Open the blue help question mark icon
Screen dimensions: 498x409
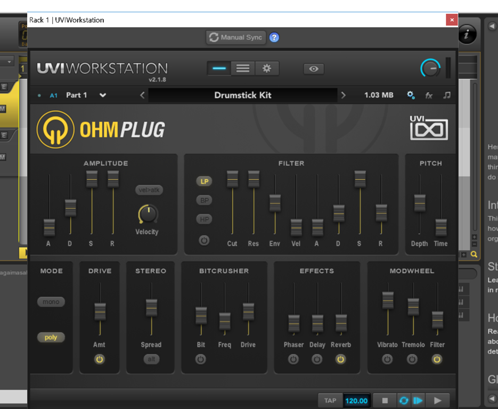274,37
